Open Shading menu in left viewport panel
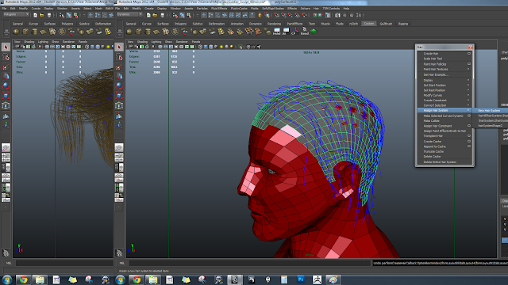Viewport: 508px width, 285px height. point(29,42)
